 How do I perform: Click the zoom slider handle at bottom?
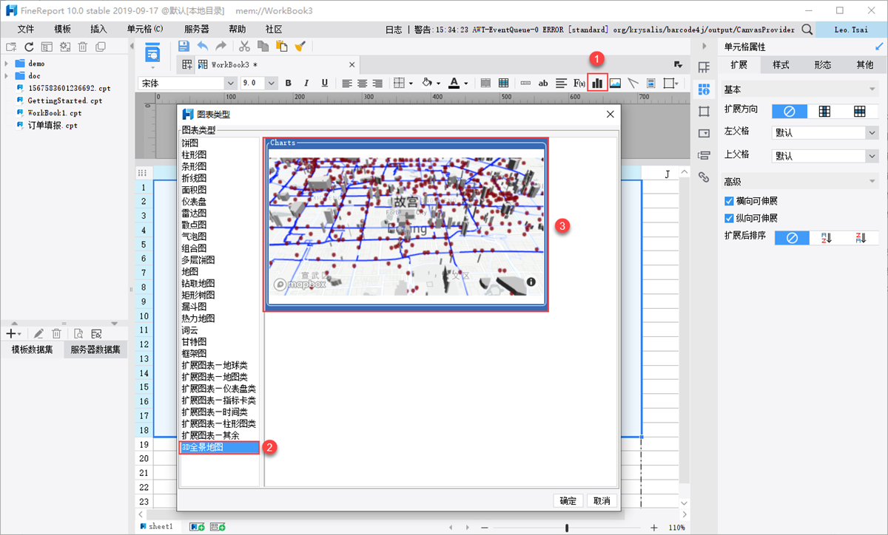click(x=567, y=528)
